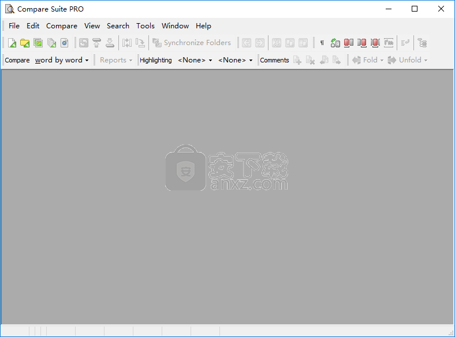Click the forward navigation arrow icon

click(x=260, y=43)
